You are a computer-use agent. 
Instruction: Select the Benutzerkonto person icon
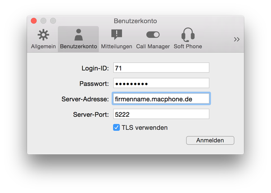[78, 35]
